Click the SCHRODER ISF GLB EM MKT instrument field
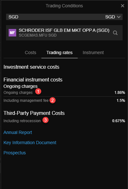 pyautogui.click(x=64, y=33)
